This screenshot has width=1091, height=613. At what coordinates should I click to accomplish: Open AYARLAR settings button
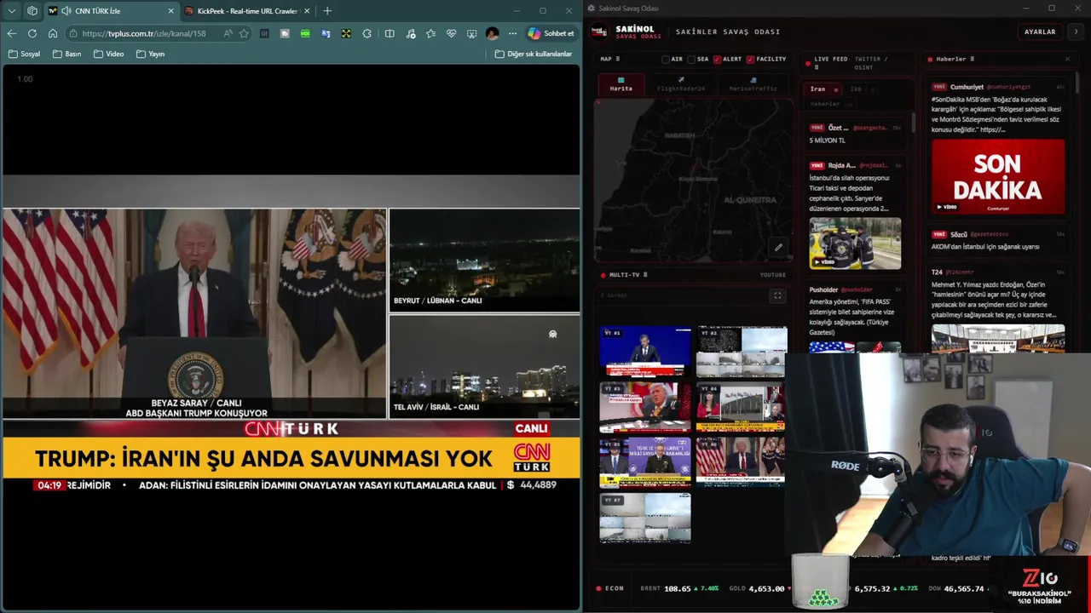pos(1040,32)
